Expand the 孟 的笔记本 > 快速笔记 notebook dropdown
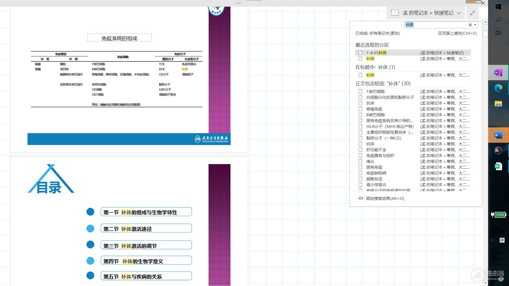The width and height of the screenshot is (509, 286). click(x=459, y=13)
